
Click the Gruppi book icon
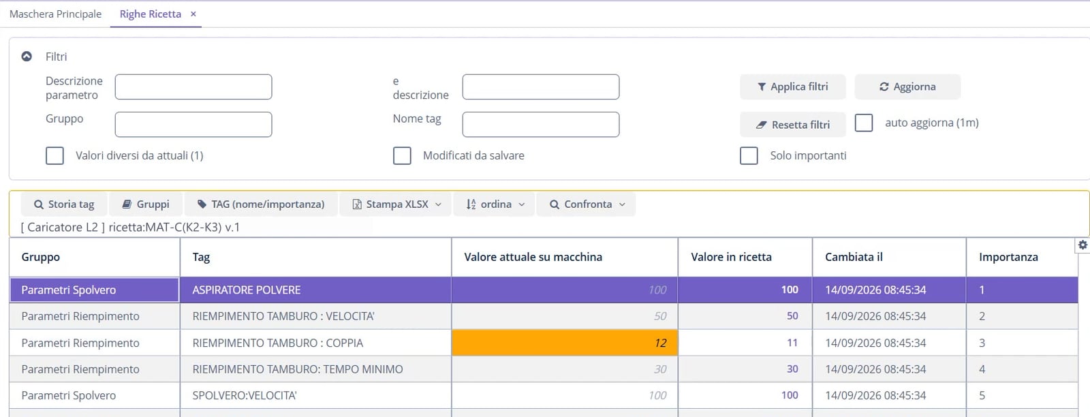coord(127,204)
